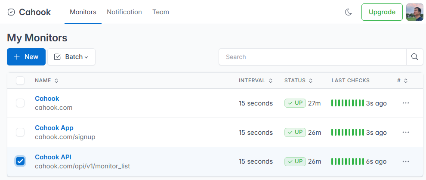Sort by the INTERVAL column arrows
This screenshot has width=426, height=180.
(x=271, y=81)
